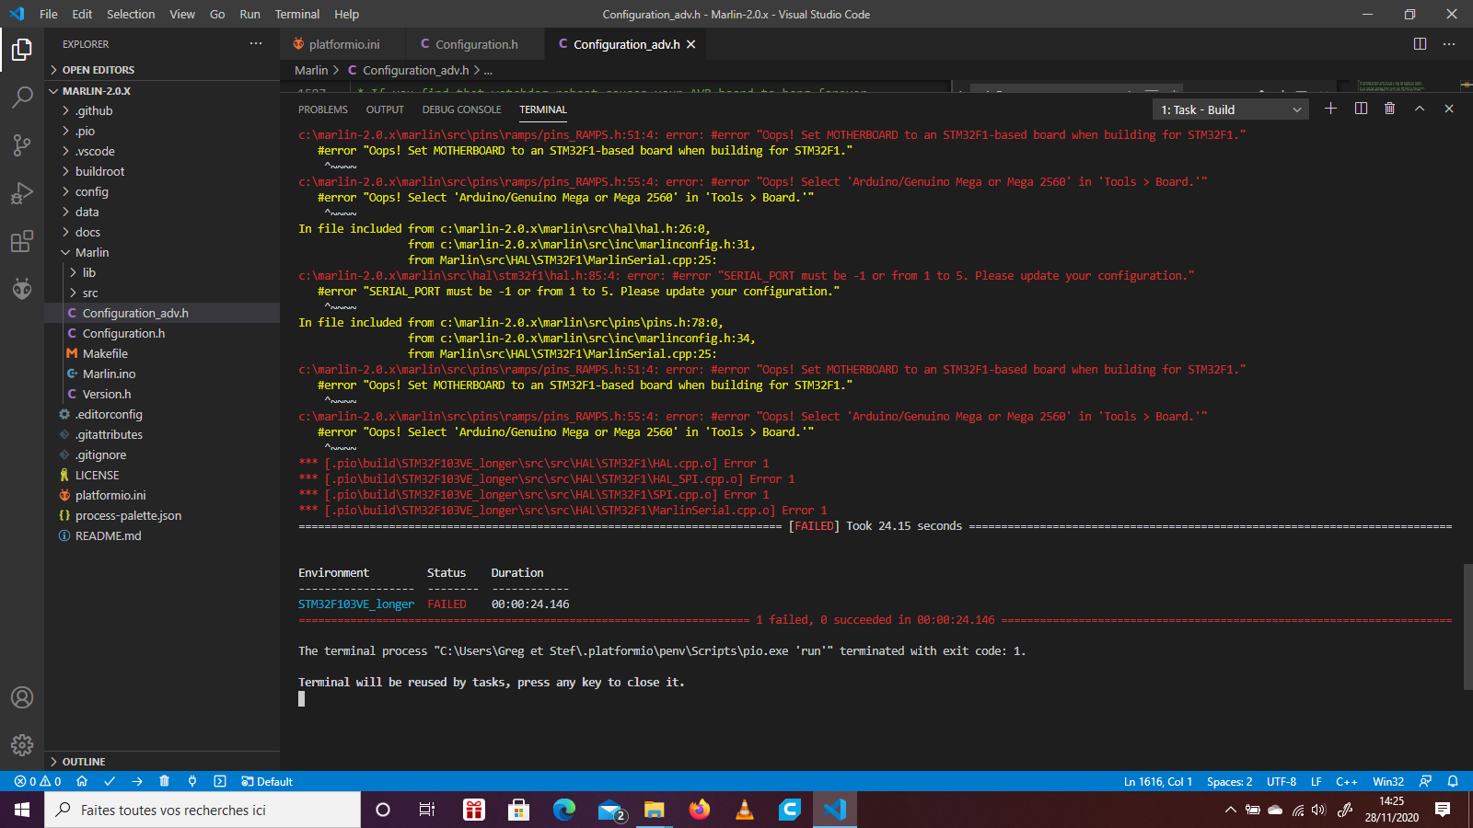The image size is (1473, 828).
Task: Click PlatformIO Upload arrow in status bar
Action: [x=137, y=781]
